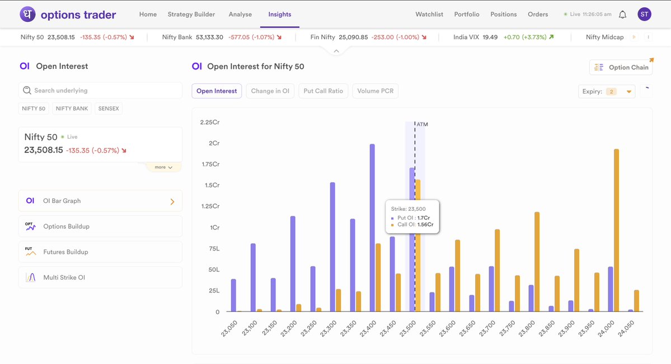Switch chart to Volume PCR

point(376,91)
